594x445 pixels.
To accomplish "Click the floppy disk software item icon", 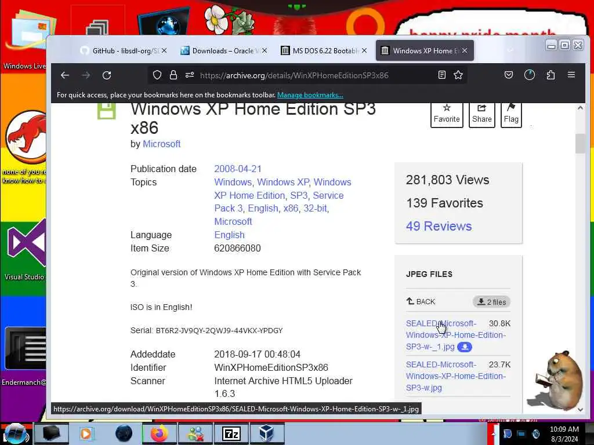I will (x=107, y=111).
